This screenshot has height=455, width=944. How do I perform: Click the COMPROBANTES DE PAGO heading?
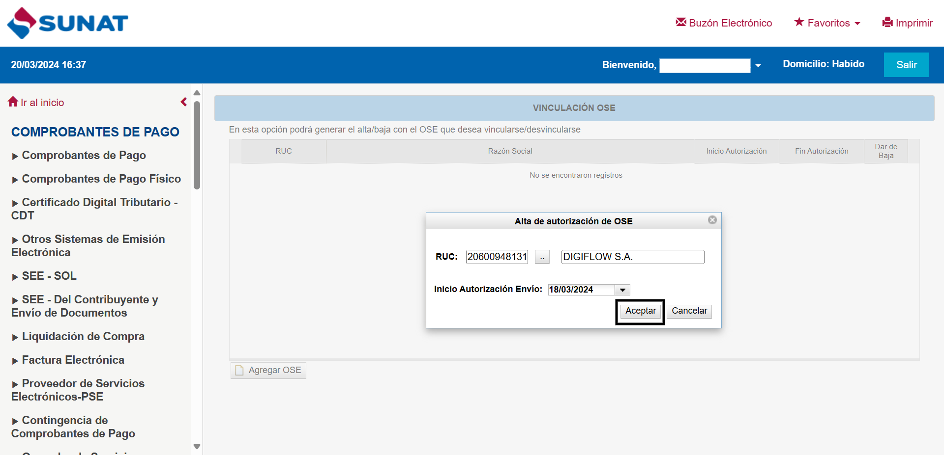[x=95, y=132]
